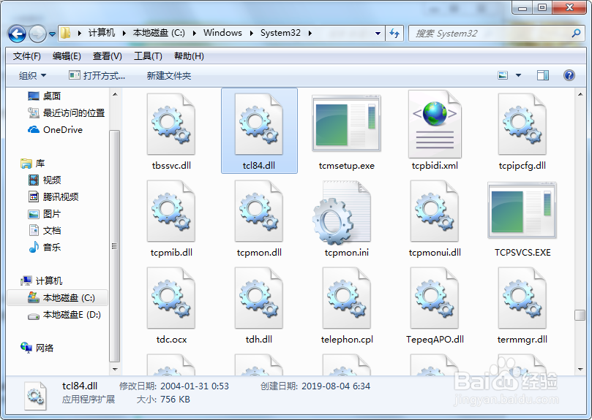Click the refresh button beside address bar

point(394,33)
